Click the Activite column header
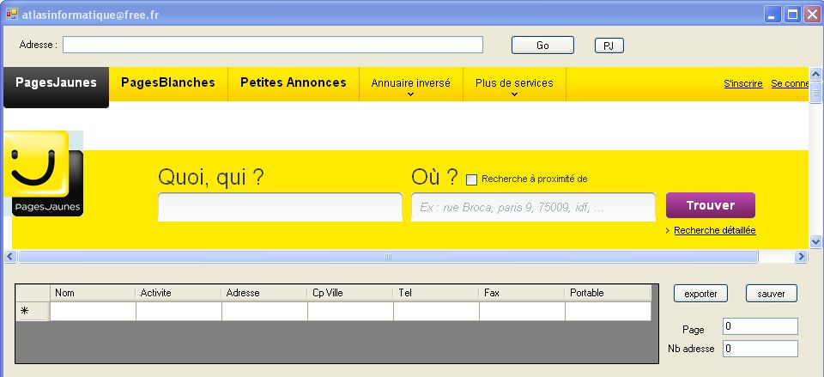 point(179,294)
